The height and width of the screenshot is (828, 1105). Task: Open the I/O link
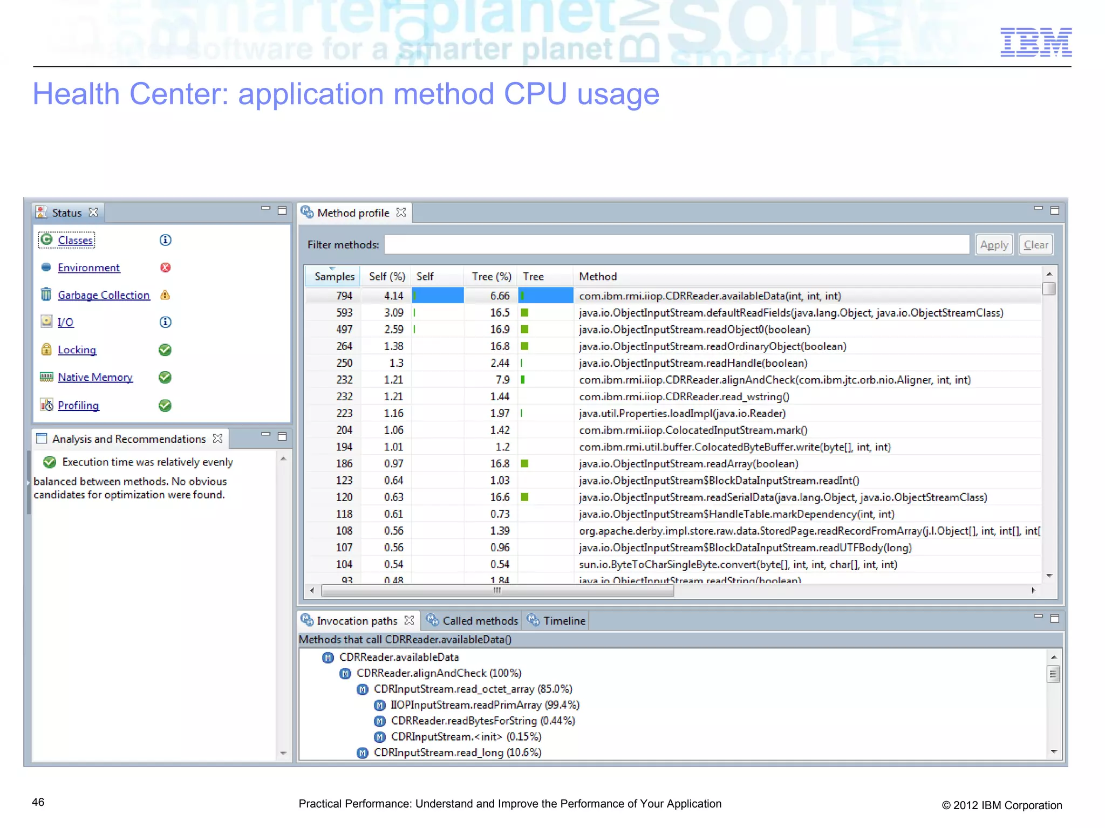(x=65, y=322)
